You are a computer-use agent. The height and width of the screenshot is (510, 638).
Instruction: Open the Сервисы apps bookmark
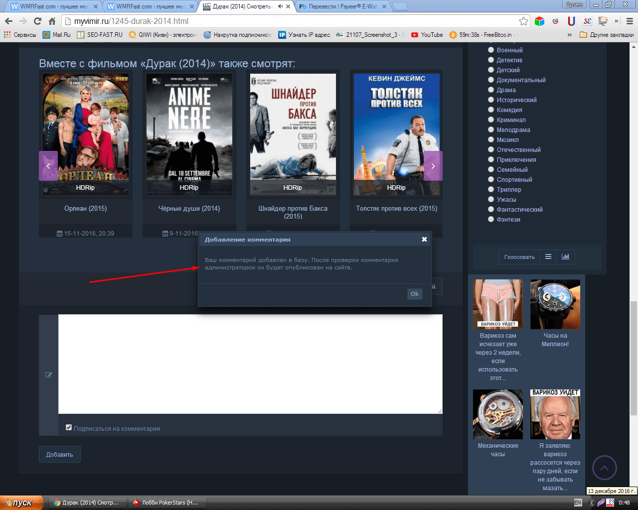[20, 35]
